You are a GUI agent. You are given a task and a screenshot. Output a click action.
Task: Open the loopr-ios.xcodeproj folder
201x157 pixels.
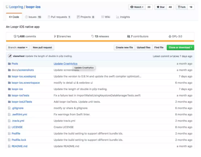[x=24, y=76]
